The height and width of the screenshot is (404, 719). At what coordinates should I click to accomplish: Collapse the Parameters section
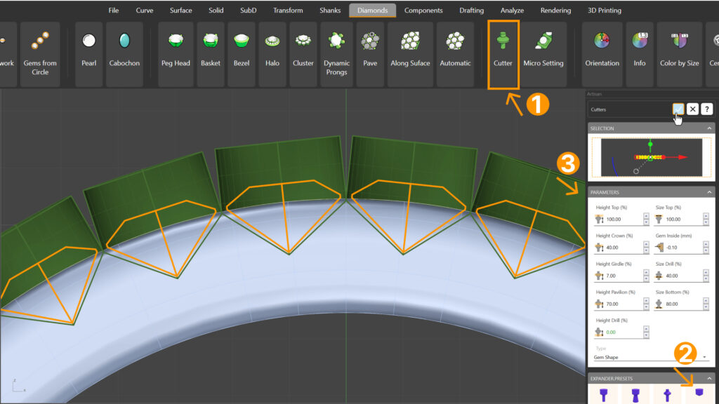coord(709,192)
